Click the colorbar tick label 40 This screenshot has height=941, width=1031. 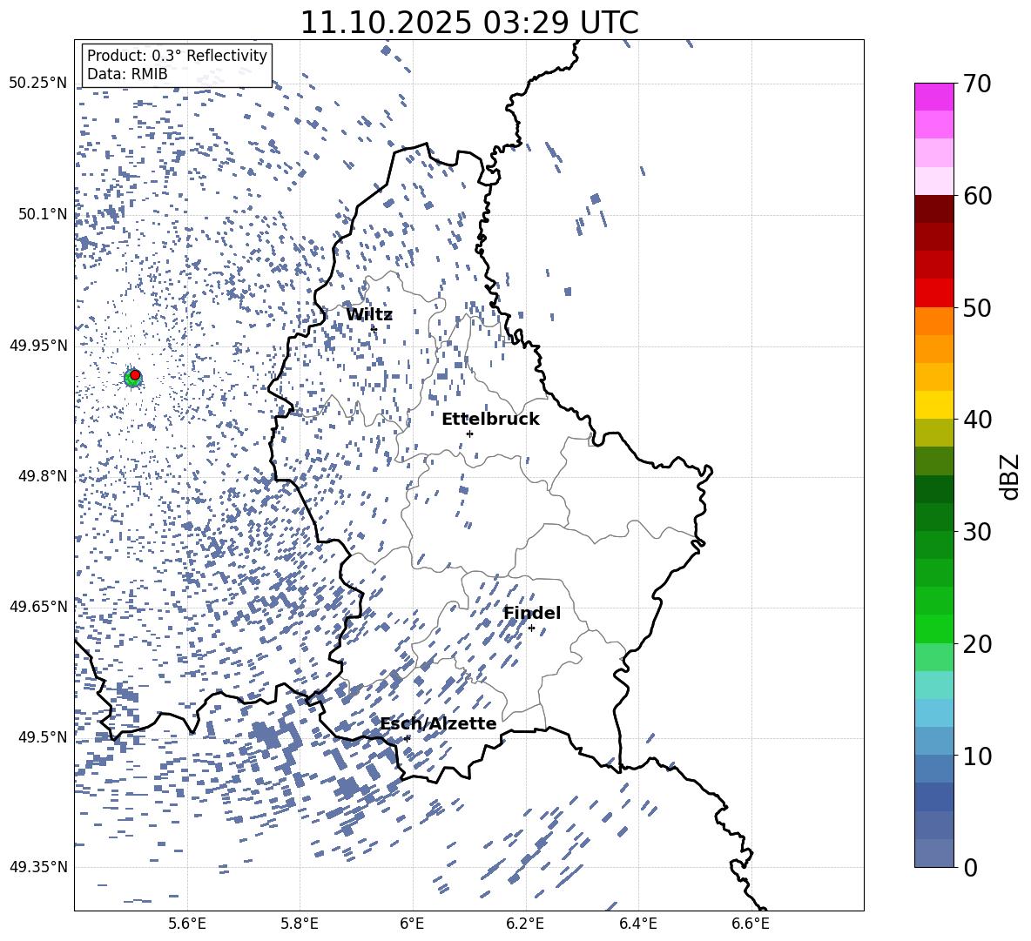point(977,420)
